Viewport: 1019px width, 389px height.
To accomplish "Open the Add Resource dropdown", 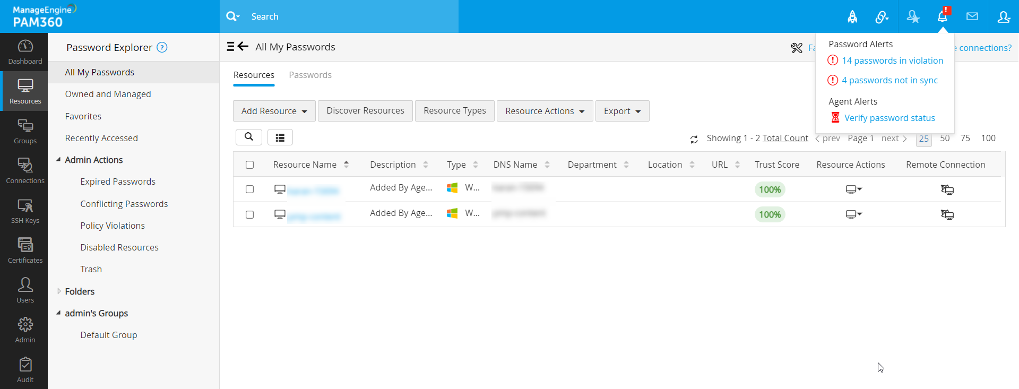I will pyautogui.click(x=274, y=111).
